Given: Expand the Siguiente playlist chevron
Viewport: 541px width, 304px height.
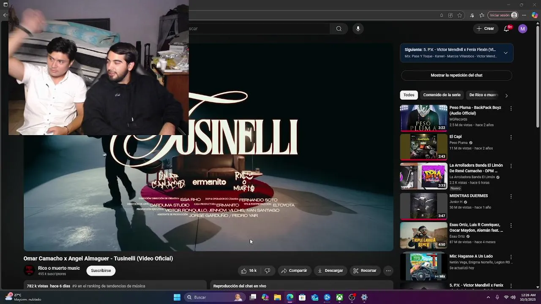Looking at the screenshot, I should (x=505, y=53).
